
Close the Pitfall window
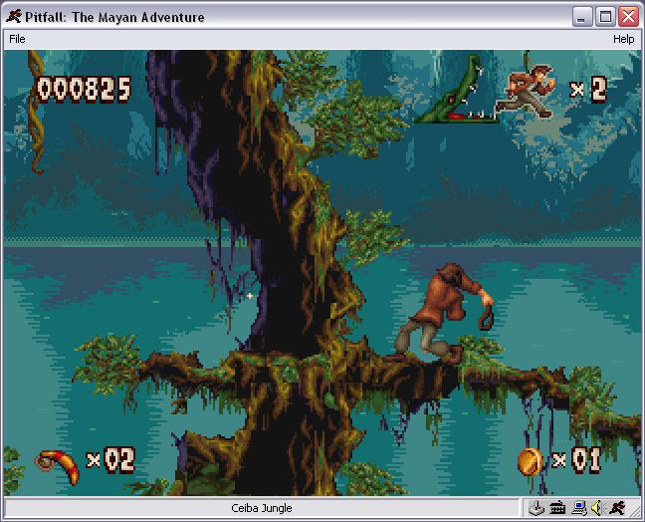(628, 17)
